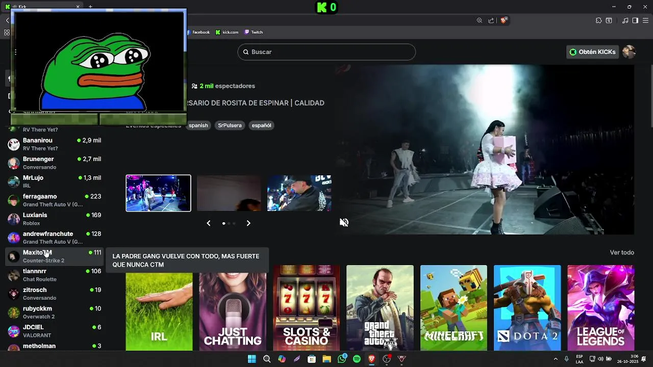Viewport: 653px width, 367px height.
Task: Open ferragaamo channel in sidebar
Action: [55, 200]
